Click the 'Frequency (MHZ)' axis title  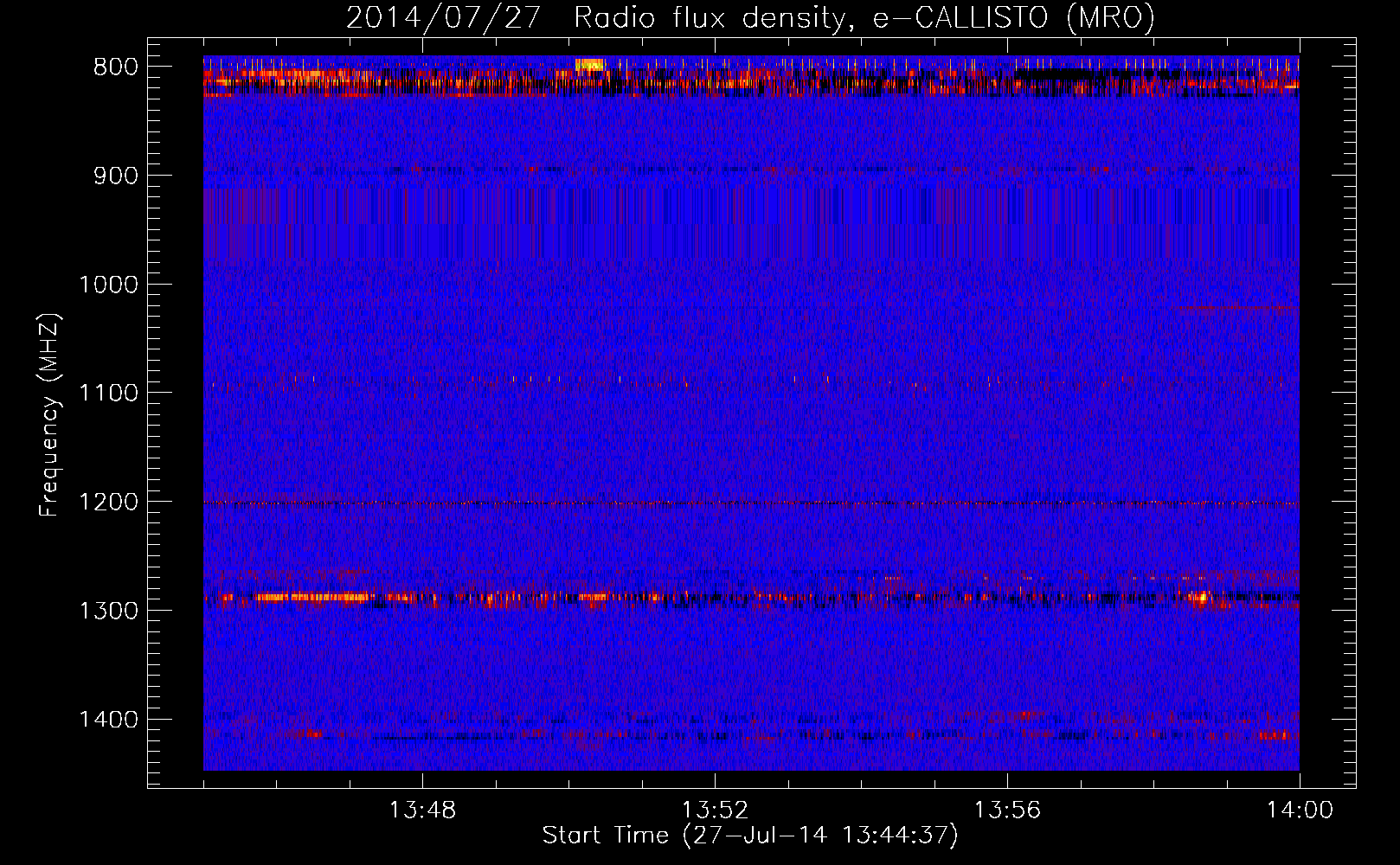[x=50, y=415]
